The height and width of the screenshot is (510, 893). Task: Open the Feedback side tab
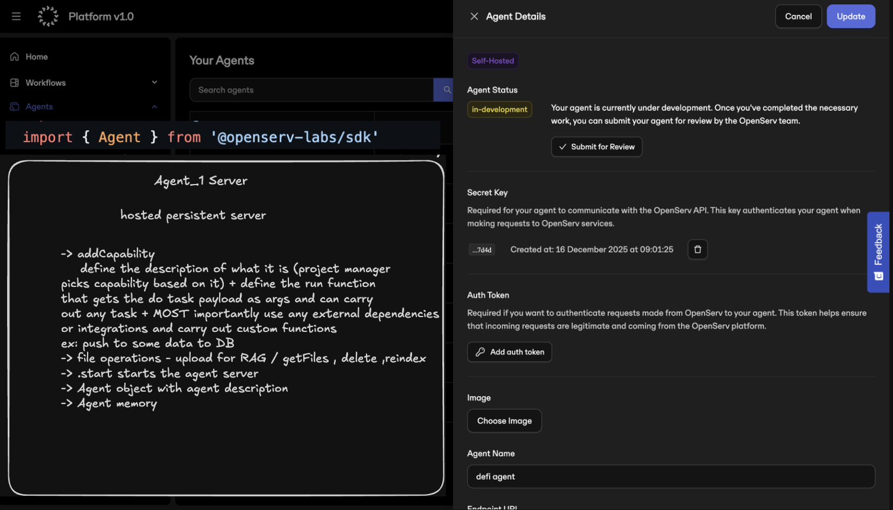tap(878, 252)
